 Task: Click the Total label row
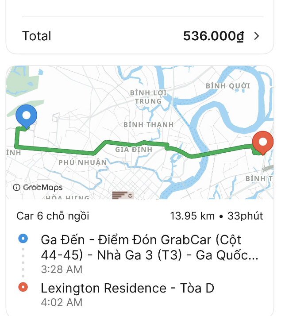pyautogui.click(x=37, y=36)
